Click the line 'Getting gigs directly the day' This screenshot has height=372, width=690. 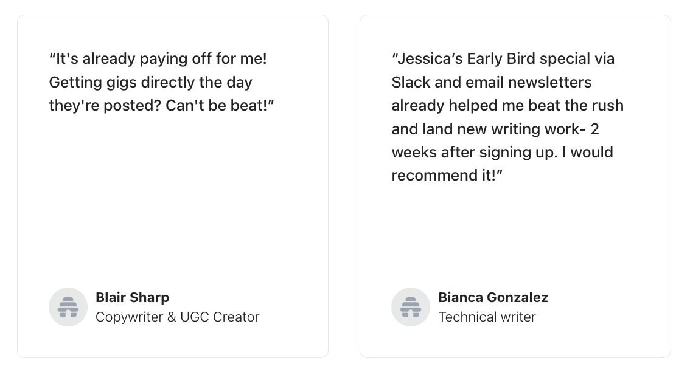(150, 82)
